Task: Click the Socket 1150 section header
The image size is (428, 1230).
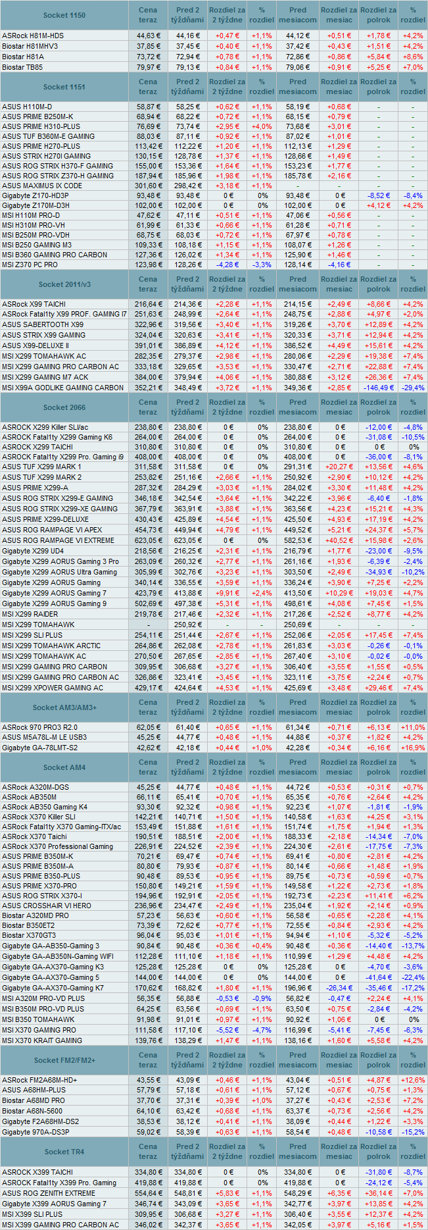Action: (64, 15)
